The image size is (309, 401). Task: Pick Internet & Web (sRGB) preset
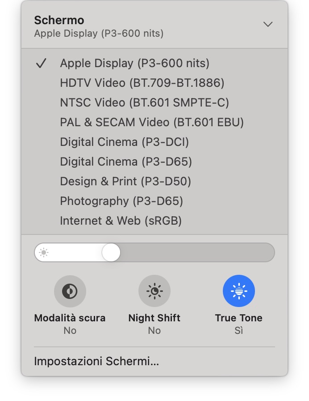pyautogui.click(x=121, y=221)
